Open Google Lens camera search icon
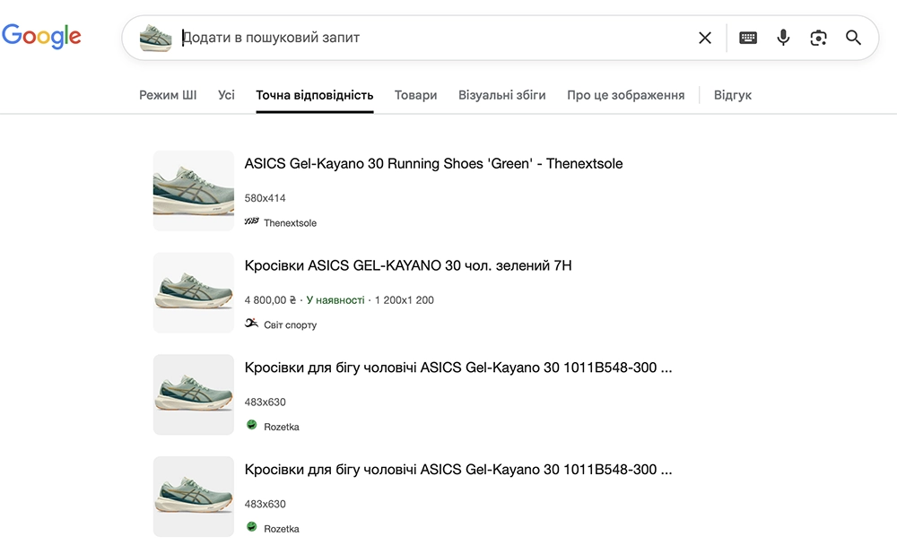 [x=818, y=38]
